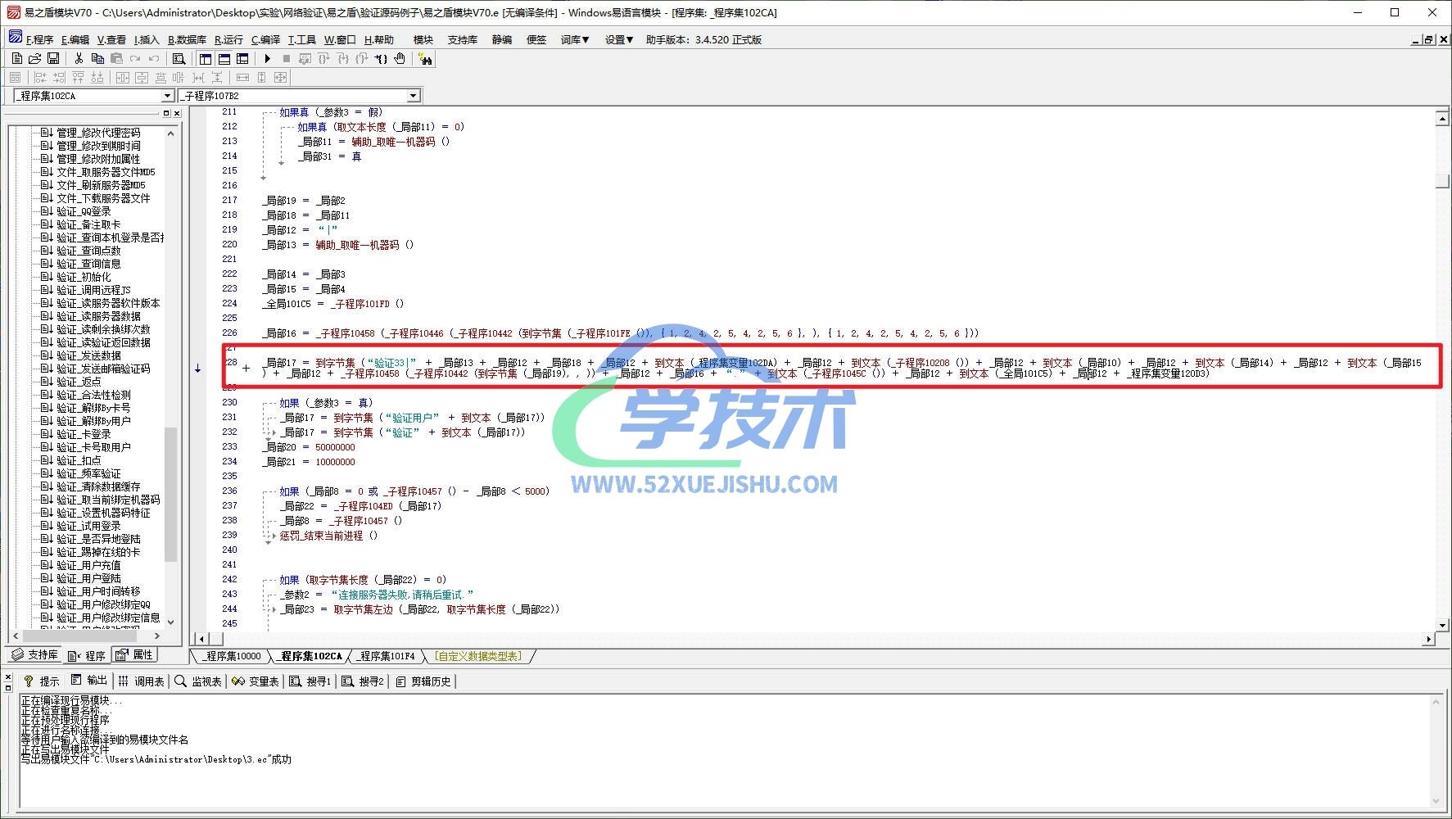Click the New file toolbar icon
The image size is (1452, 819).
[x=16, y=59]
